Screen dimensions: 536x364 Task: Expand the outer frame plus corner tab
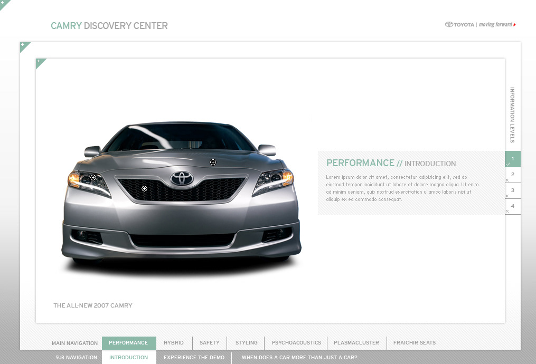(x=24, y=46)
